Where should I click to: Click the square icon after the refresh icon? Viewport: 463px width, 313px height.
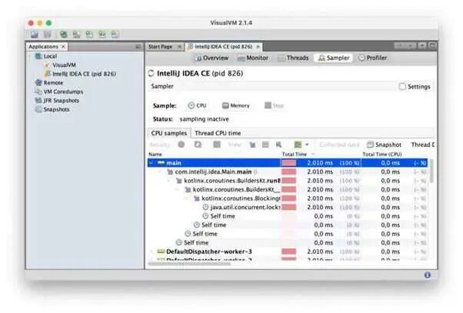(217, 145)
